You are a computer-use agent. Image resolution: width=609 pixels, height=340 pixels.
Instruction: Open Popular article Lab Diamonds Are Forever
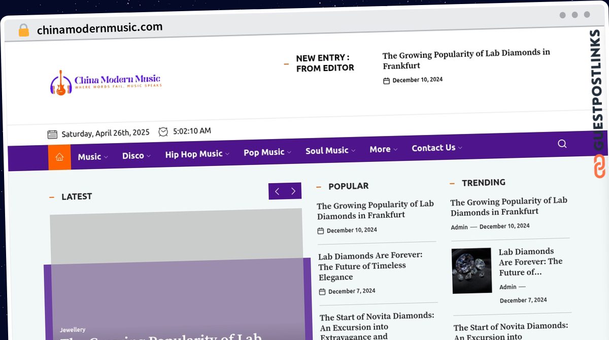point(370,266)
